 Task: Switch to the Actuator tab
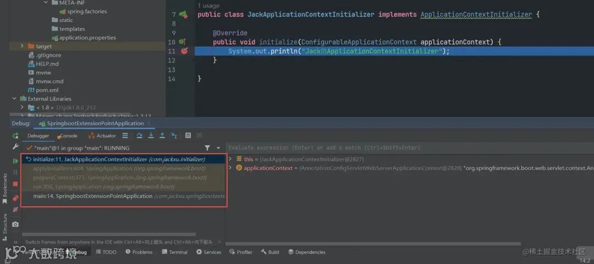coord(102,136)
